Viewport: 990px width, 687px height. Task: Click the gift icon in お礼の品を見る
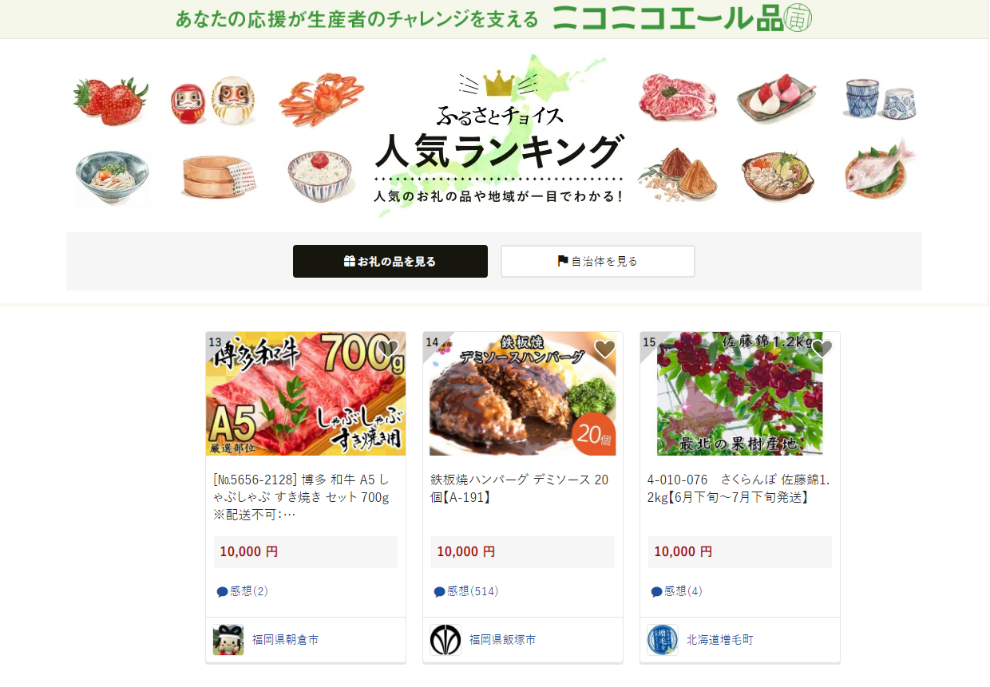349,261
